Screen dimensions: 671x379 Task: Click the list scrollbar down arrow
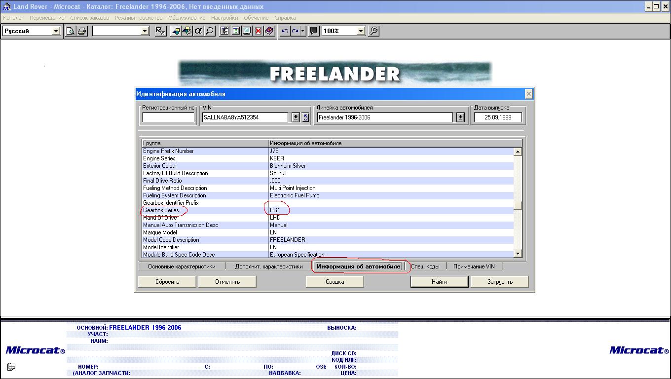pos(518,254)
